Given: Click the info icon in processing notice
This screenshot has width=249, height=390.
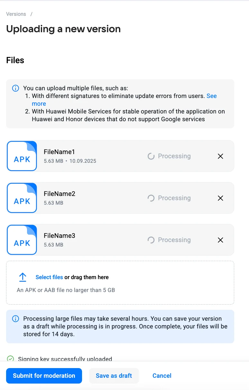Looking at the screenshot, I should tap(15, 319).
